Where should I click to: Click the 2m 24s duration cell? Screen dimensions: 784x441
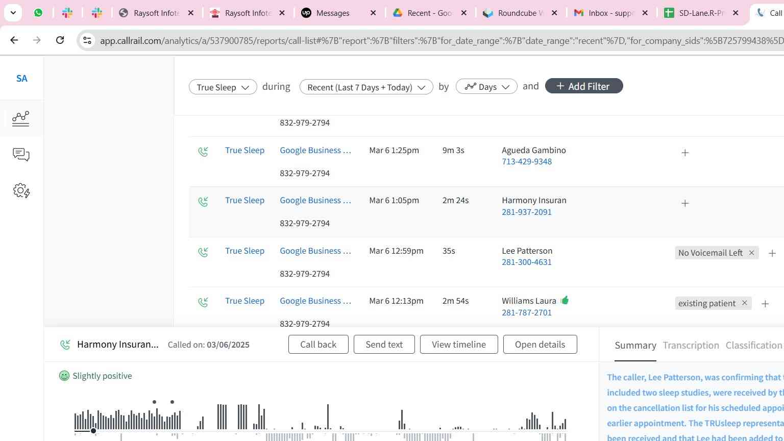455,201
